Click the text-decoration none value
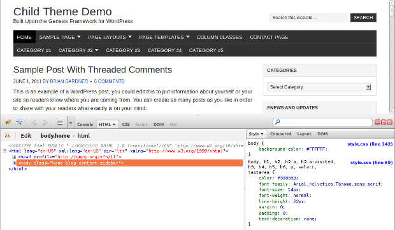The height and width of the screenshot is (230, 395). [310, 219]
